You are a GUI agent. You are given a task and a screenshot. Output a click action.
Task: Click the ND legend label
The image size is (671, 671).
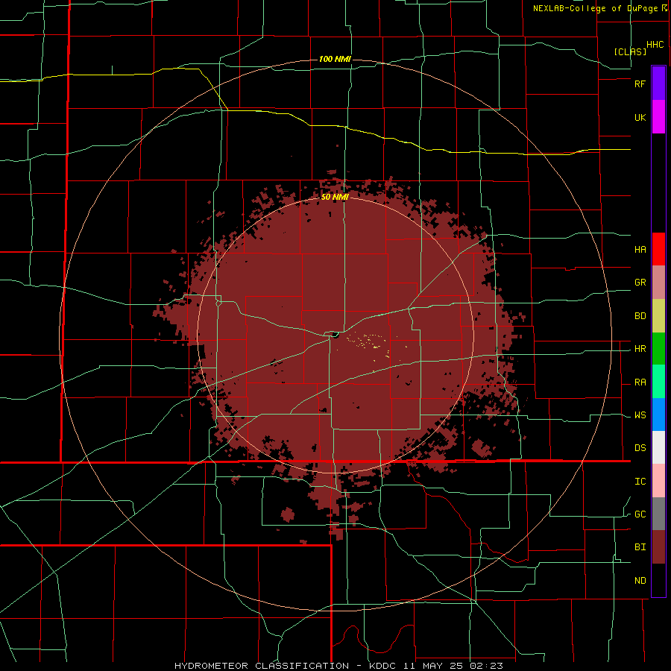coord(640,581)
